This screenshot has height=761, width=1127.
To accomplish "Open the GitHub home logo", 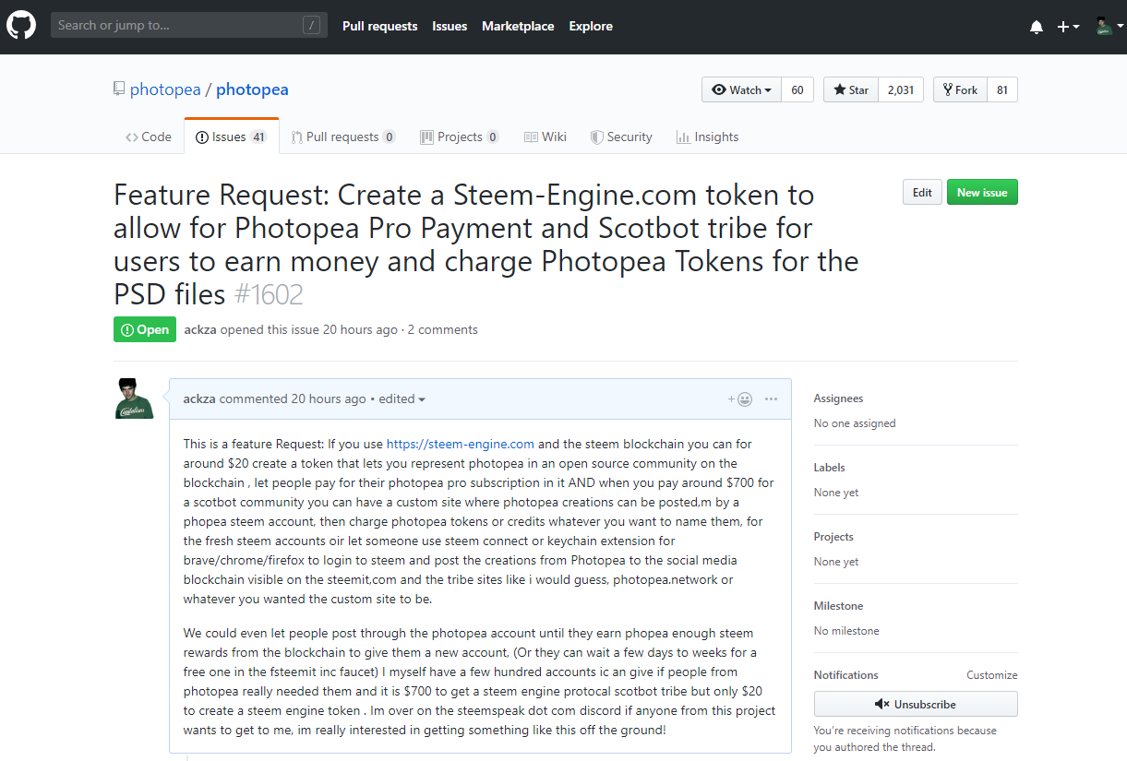I will (x=21, y=26).
